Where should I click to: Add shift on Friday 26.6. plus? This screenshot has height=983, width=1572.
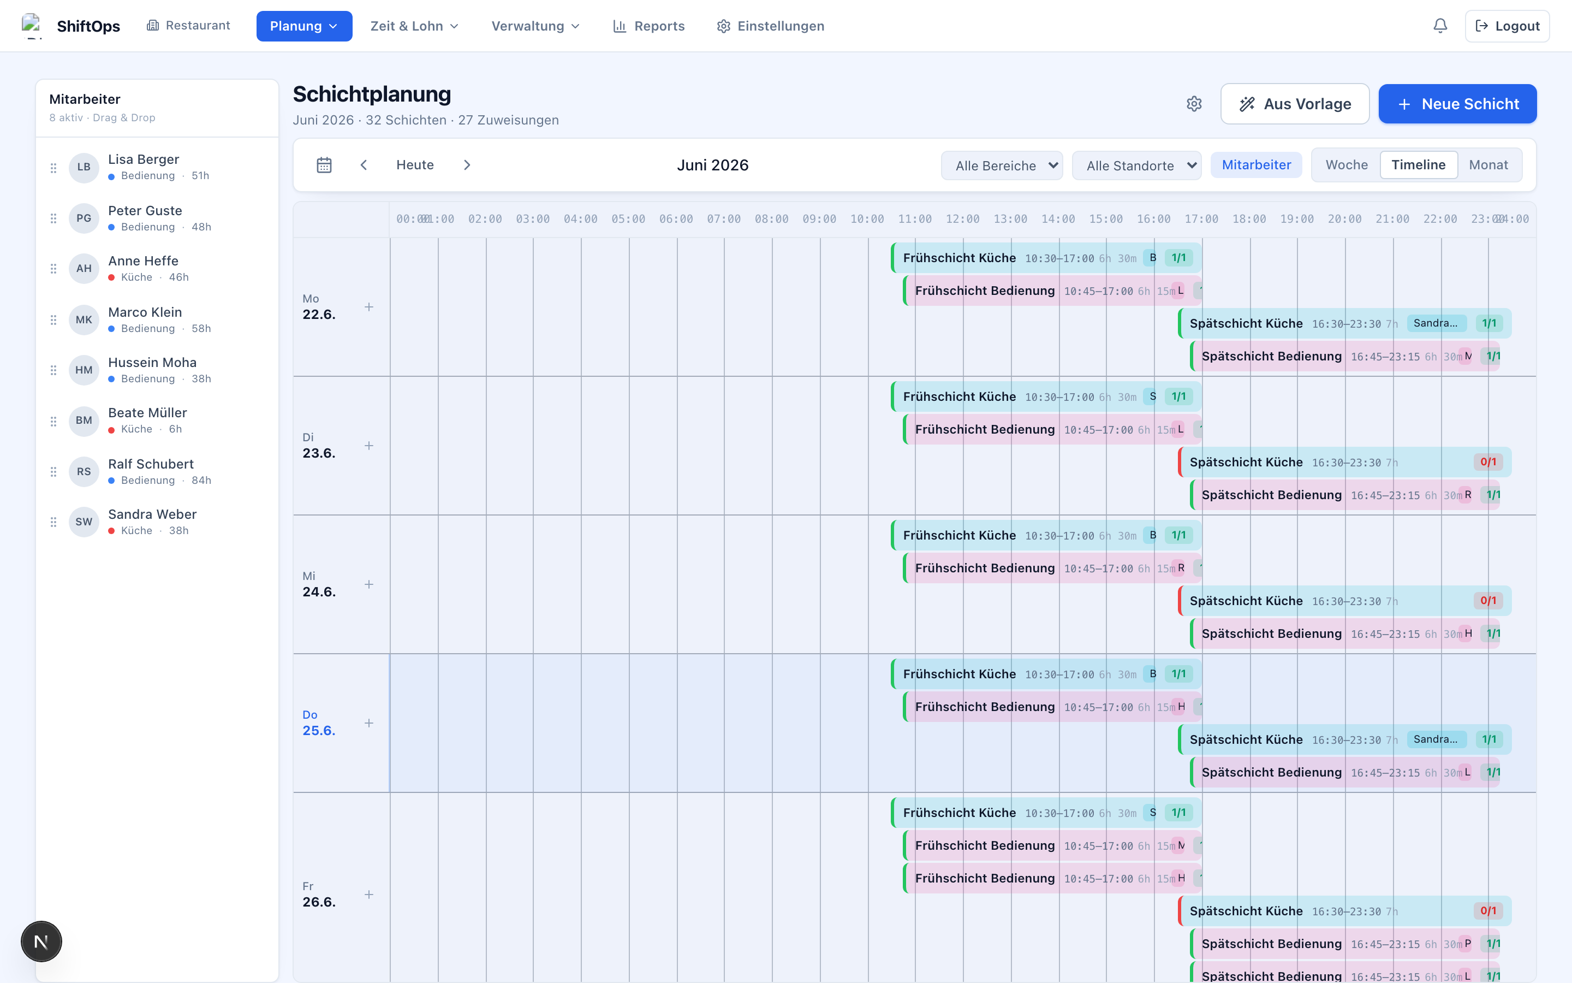(x=369, y=895)
